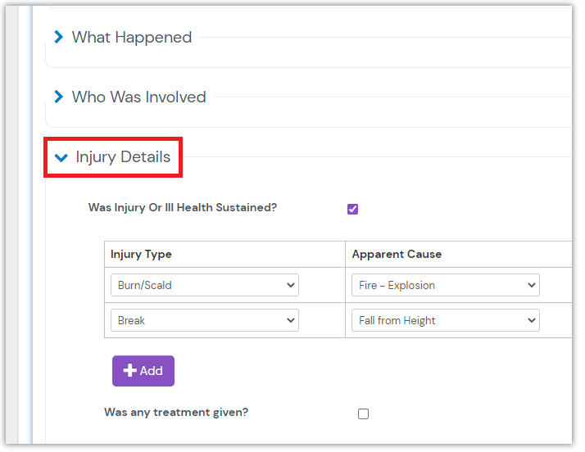Click the Apparent Cause column header
Screen dimensions: 585x452
397,254
